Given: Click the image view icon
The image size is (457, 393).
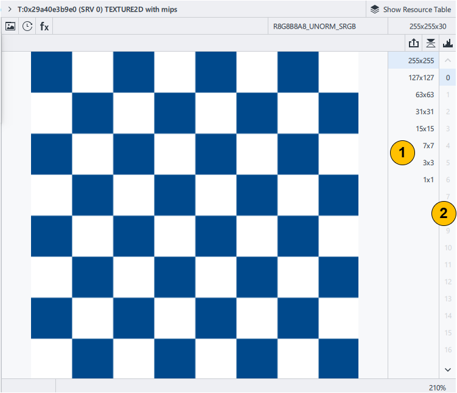Looking at the screenshot, I should (10, 26).
